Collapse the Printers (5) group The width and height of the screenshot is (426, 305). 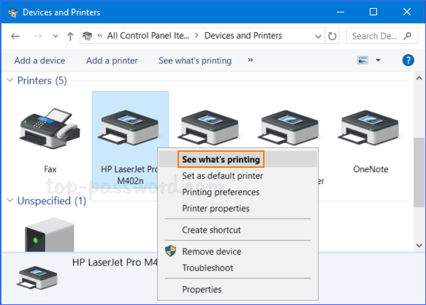tap(9, 80)
